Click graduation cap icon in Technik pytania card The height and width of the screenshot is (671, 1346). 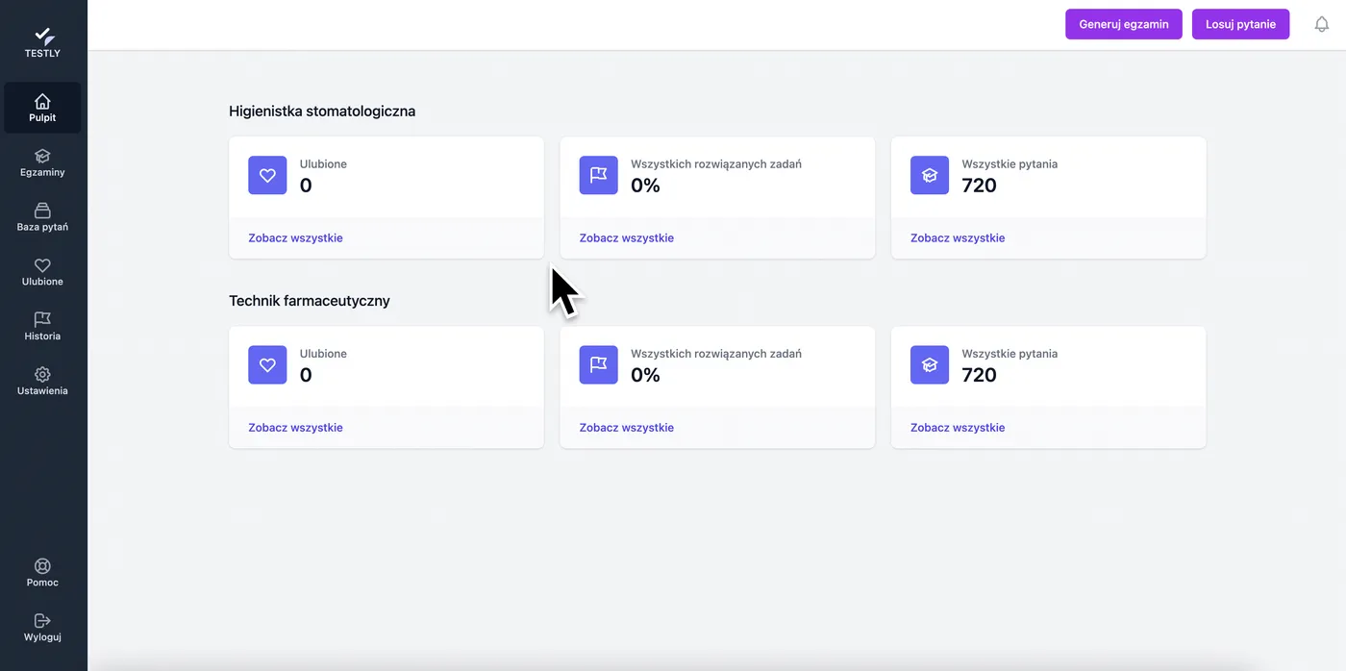tap(930, 364)
